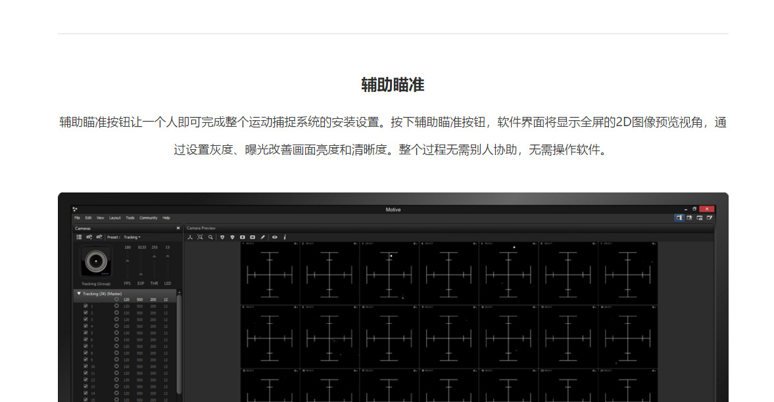Click the info 'i' icon
Screen dimensions: 774x402
[285, 237]
